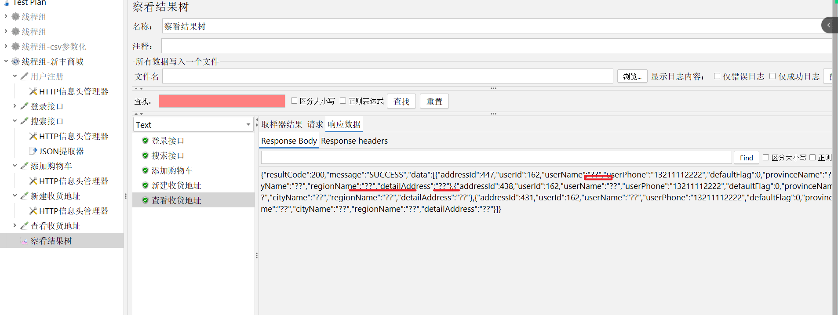Select the 搜索接口 row in results list
Image resolution: width=838 pixels, height=315 pixels.
193,156
